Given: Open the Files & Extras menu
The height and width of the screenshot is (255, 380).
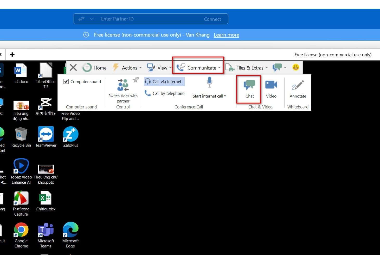Looking at the screenshot, I should point(247,67).
